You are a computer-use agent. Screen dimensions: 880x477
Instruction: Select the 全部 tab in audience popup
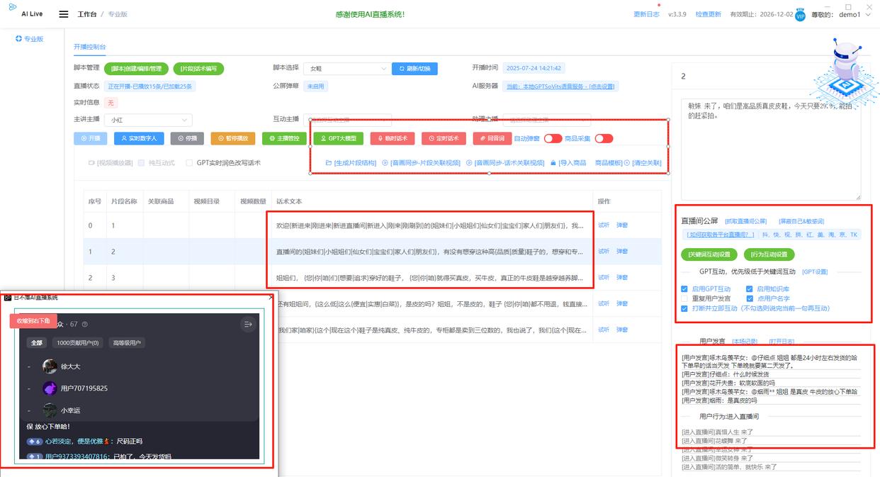[x=38, y=342]
